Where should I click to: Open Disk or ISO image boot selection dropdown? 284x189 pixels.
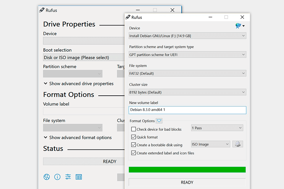click(84, 57)
